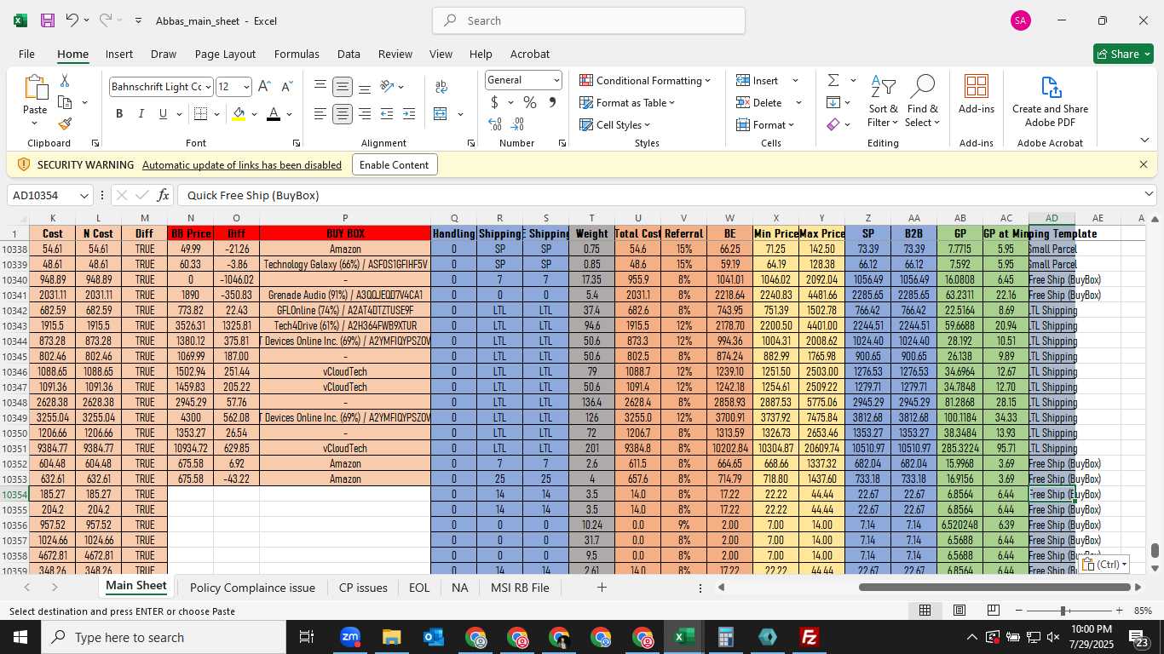This screenshot has height=654, width=1164.
Task: Switch to the Insert ribbon tab
Action: [119, 54]
